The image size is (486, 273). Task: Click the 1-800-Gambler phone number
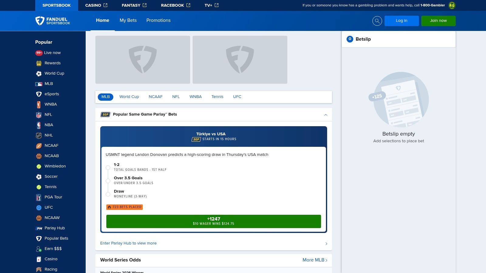[433, 5]
